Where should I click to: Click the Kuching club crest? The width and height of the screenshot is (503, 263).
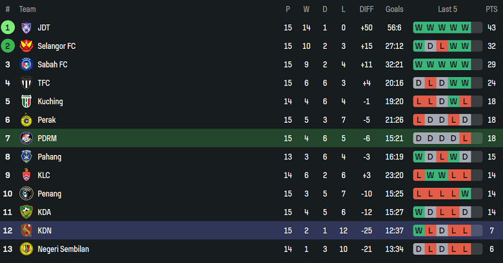(x=26, y=102)
